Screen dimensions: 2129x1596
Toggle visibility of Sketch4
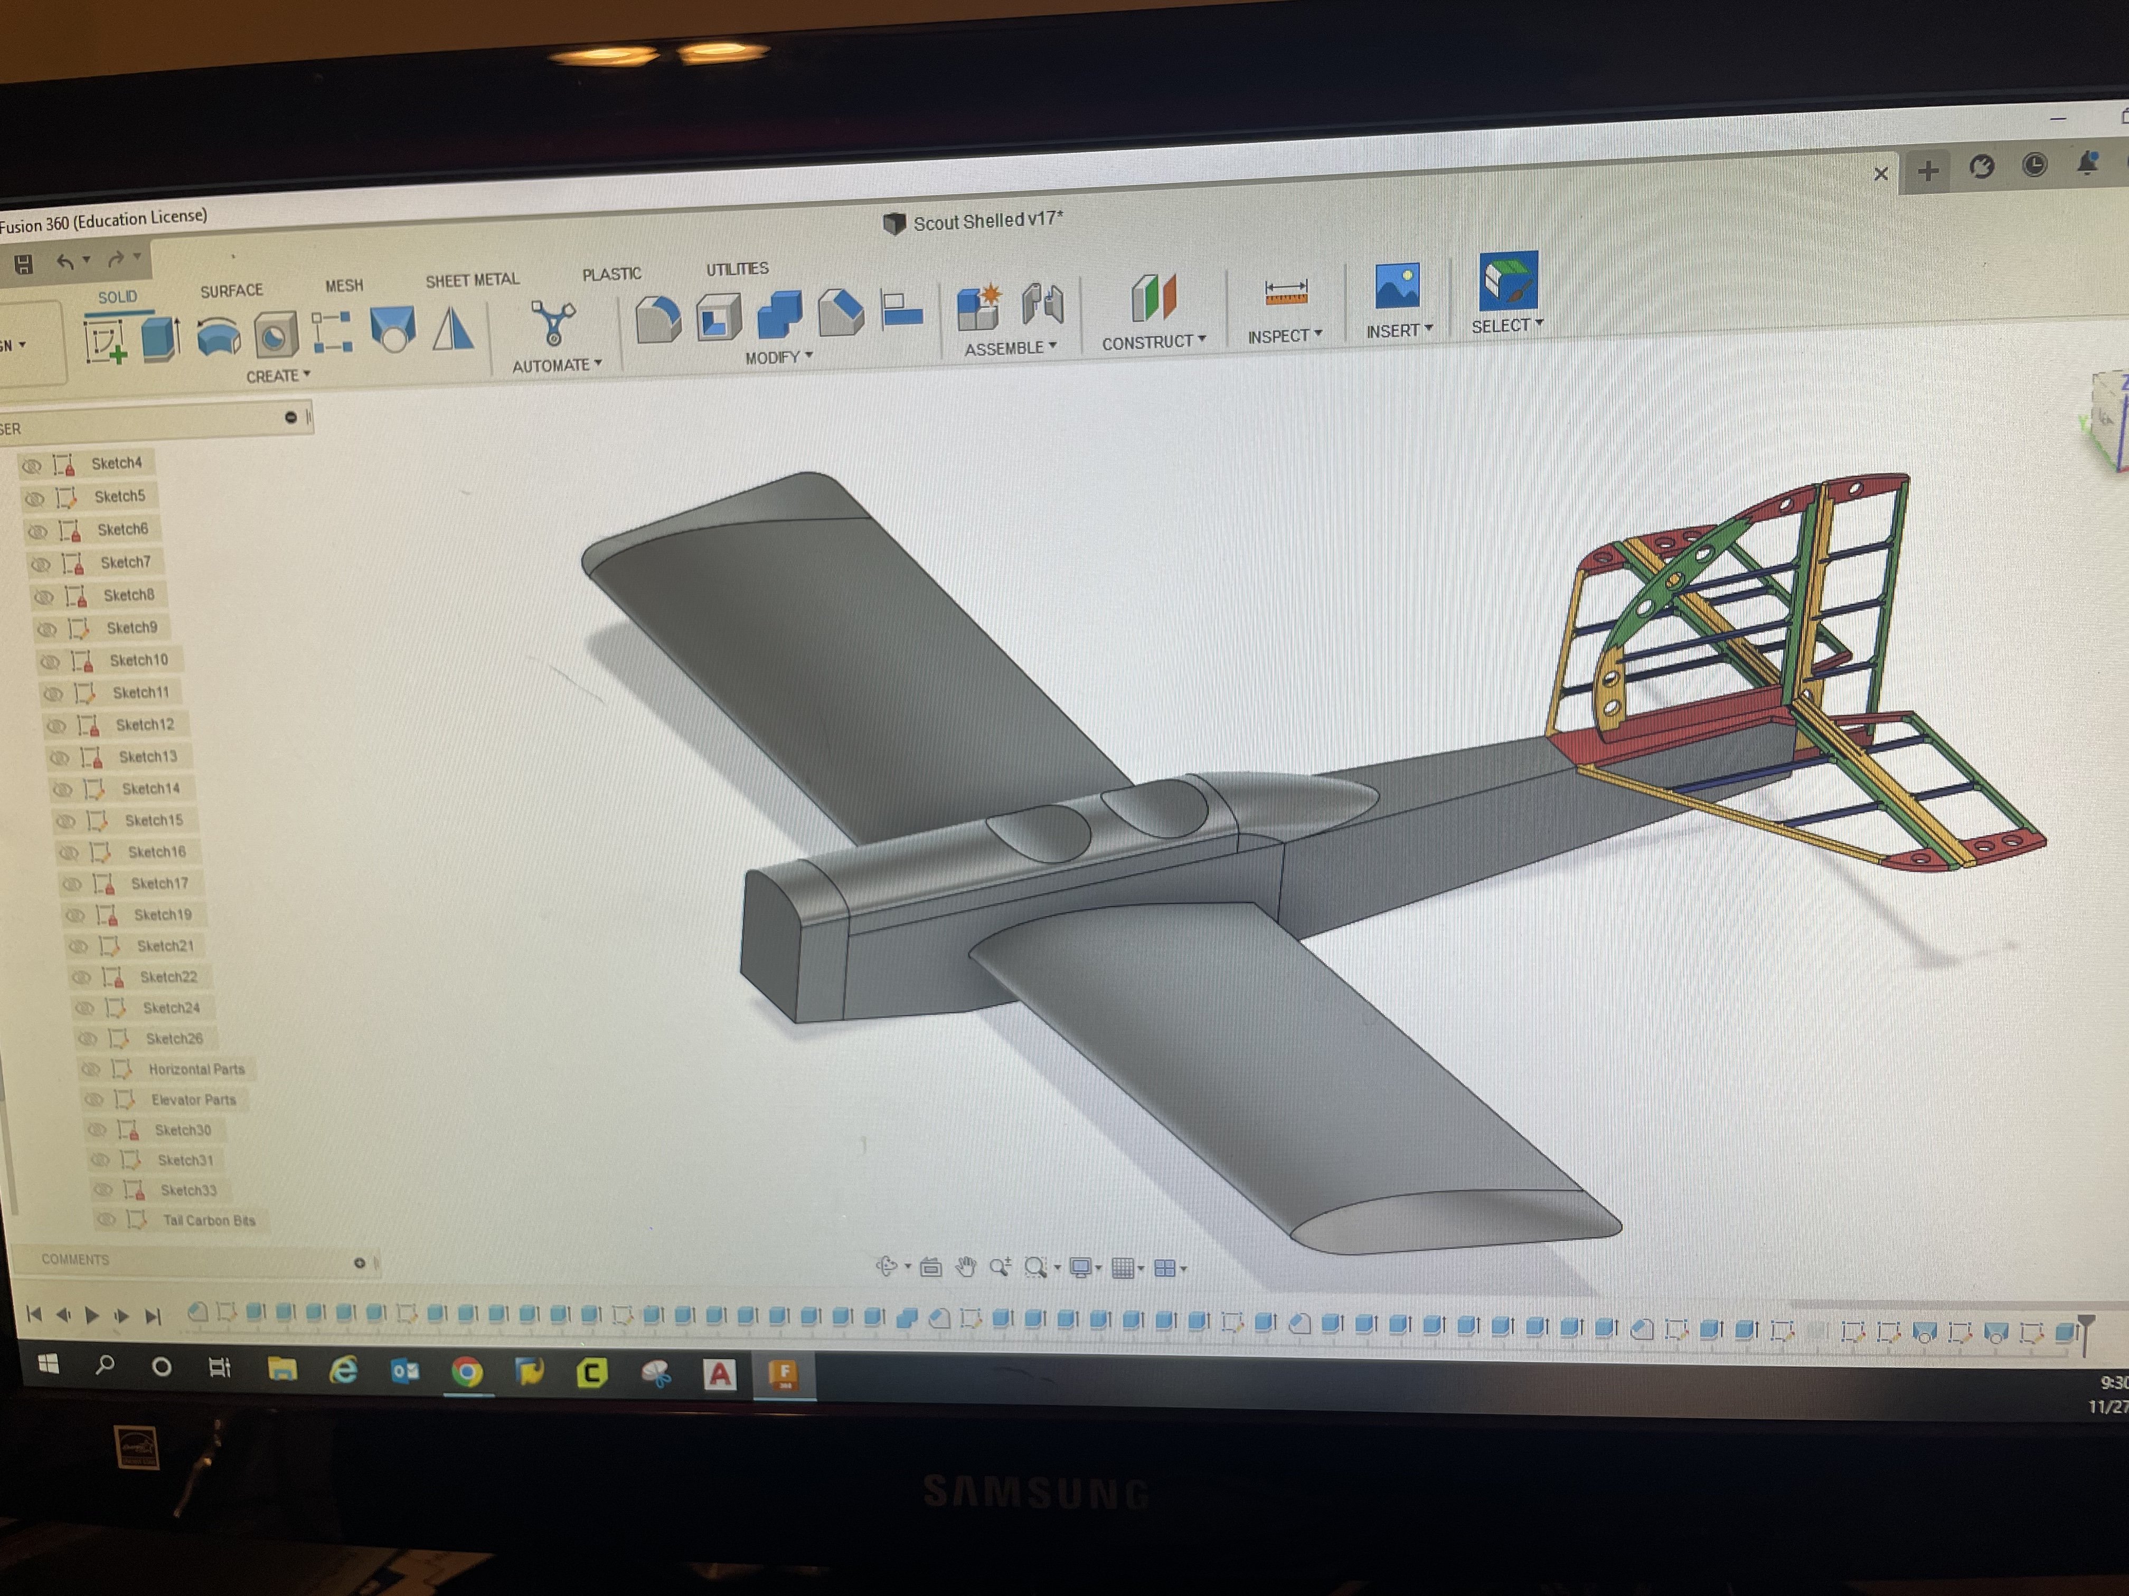32,467
